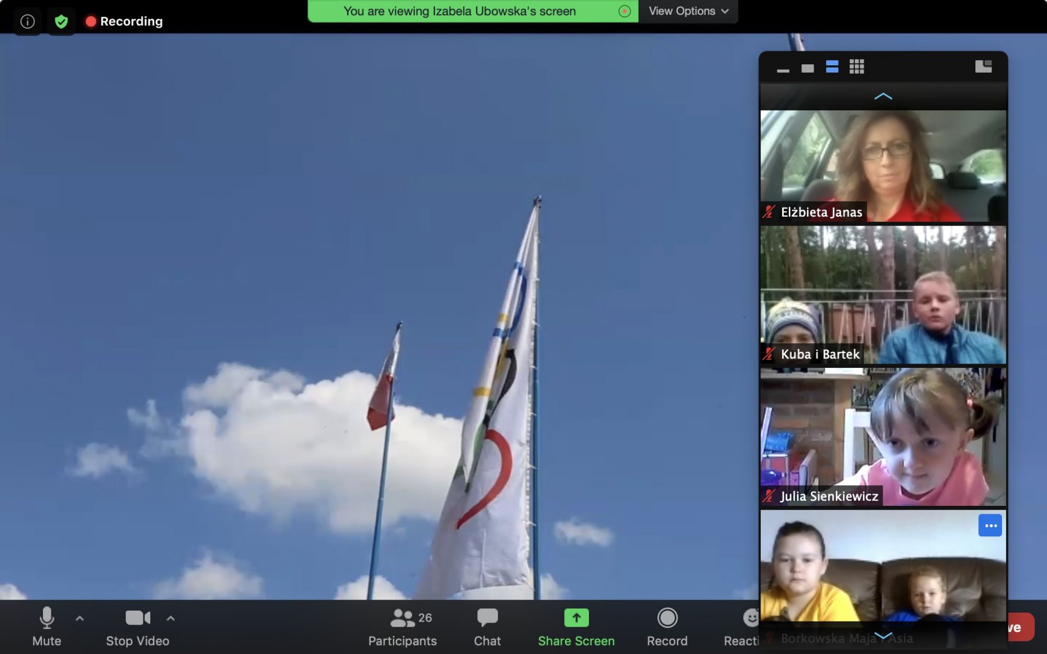Open the Participants panel
Viewport: 1047px width, 654px height.
pos(402,627)
